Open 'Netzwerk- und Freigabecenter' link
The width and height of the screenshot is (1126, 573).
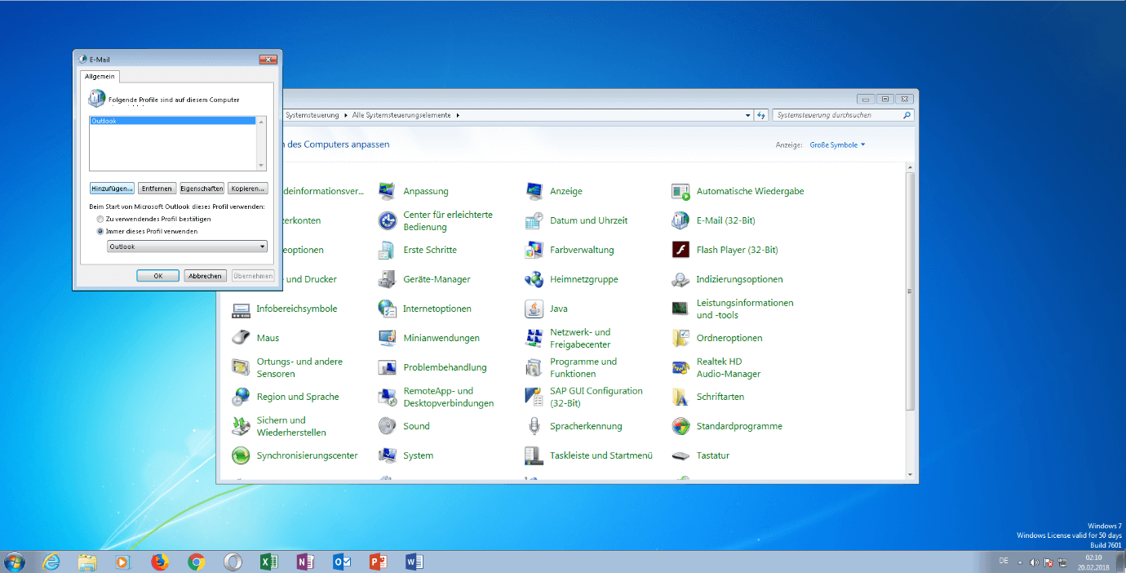[x=580, y=338]
